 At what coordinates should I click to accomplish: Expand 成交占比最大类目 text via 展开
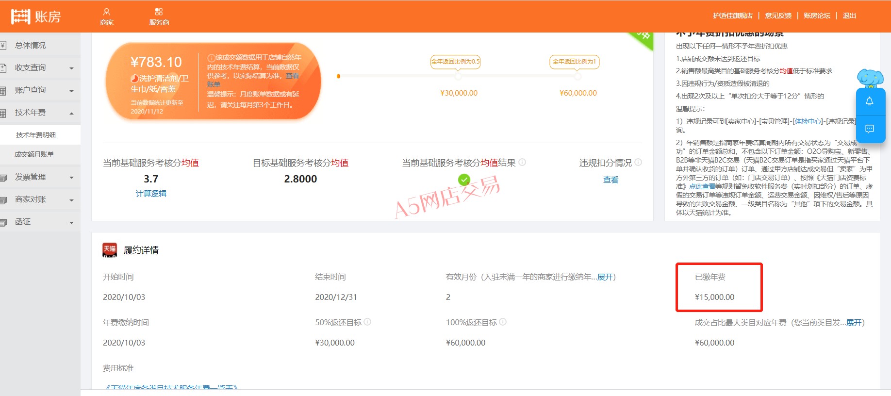(854, 323)
